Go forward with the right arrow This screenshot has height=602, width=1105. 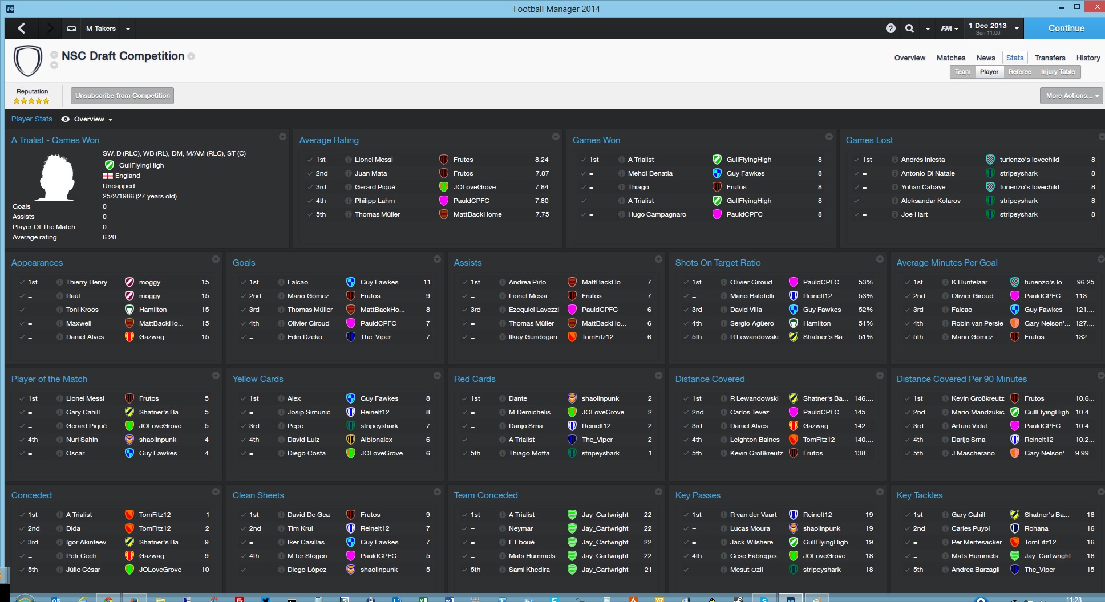tap(50, 28)
